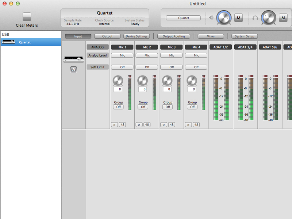Click the Analog Level row label
This screenshot has height=219, width=292.
point(97,55)
